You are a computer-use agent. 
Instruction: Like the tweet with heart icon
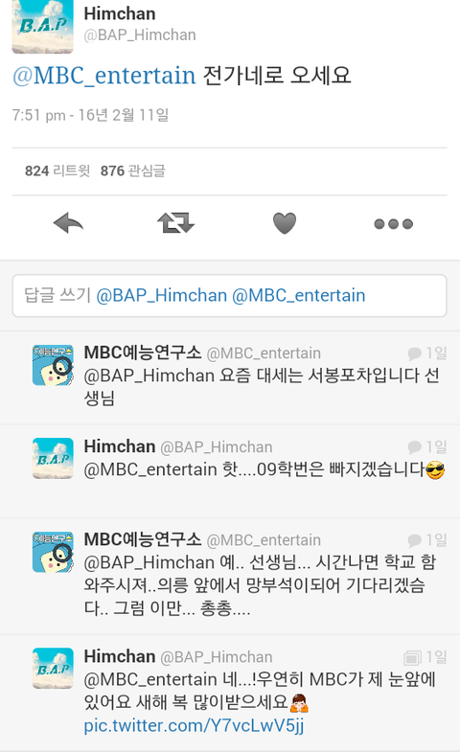point(285,223)
